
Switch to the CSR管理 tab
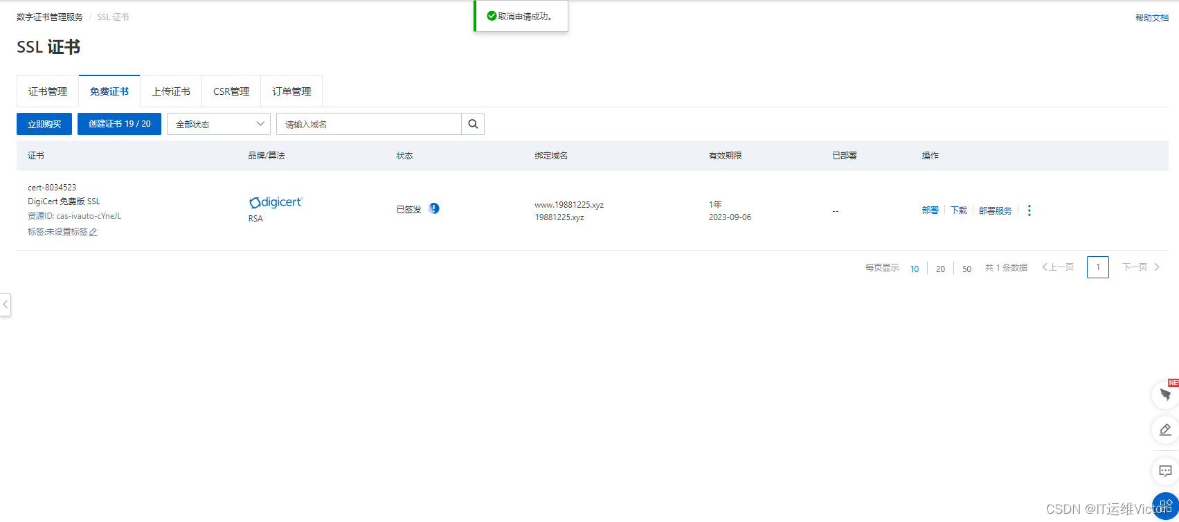[x=231, y=91]
